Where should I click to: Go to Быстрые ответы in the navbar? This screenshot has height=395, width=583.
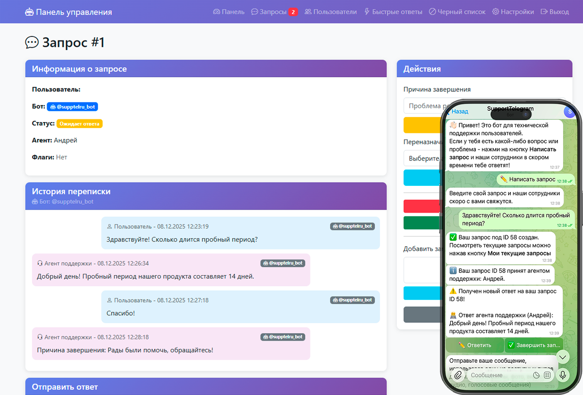[393, 12]
